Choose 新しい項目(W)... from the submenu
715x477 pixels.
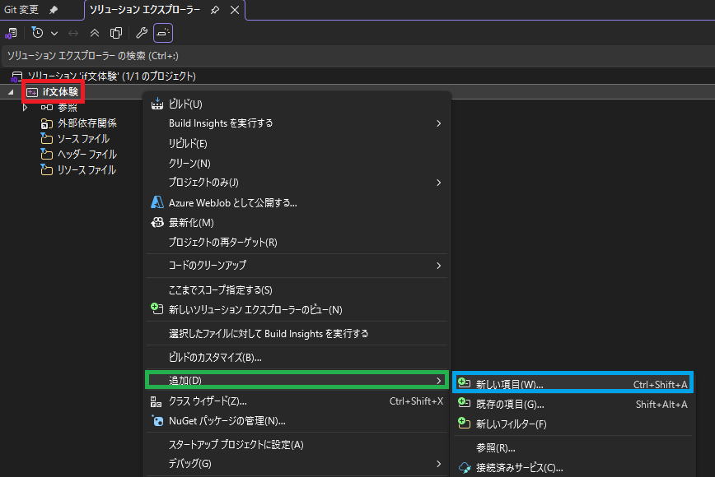510,384
